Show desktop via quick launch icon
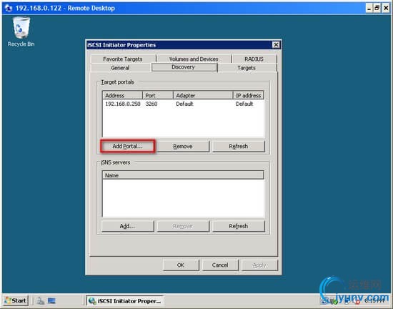 [51, 300]
